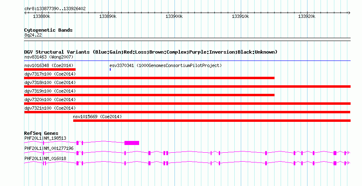Click the red bar under dgv7319n100
This screenshot has width=362, height=186.
click(x=149, y=95)
